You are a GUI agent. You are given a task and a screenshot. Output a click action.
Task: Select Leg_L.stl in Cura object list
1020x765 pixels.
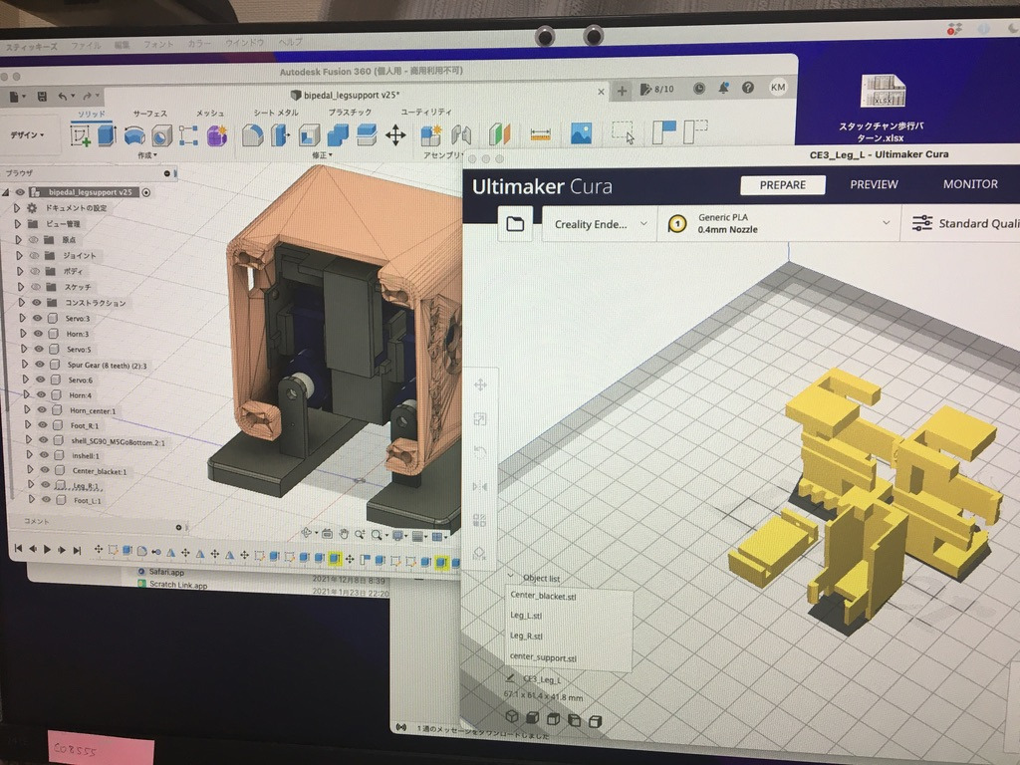(526, 616)
